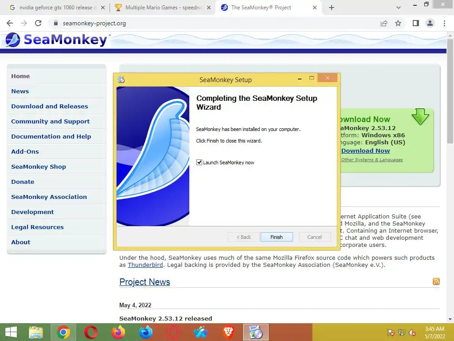Follow the Thunderbird link
454x341 pixels.
coord(145,265)
